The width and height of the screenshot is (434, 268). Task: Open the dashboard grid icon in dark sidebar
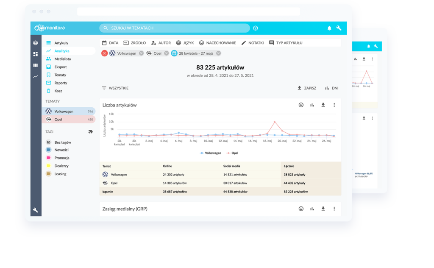36,54
